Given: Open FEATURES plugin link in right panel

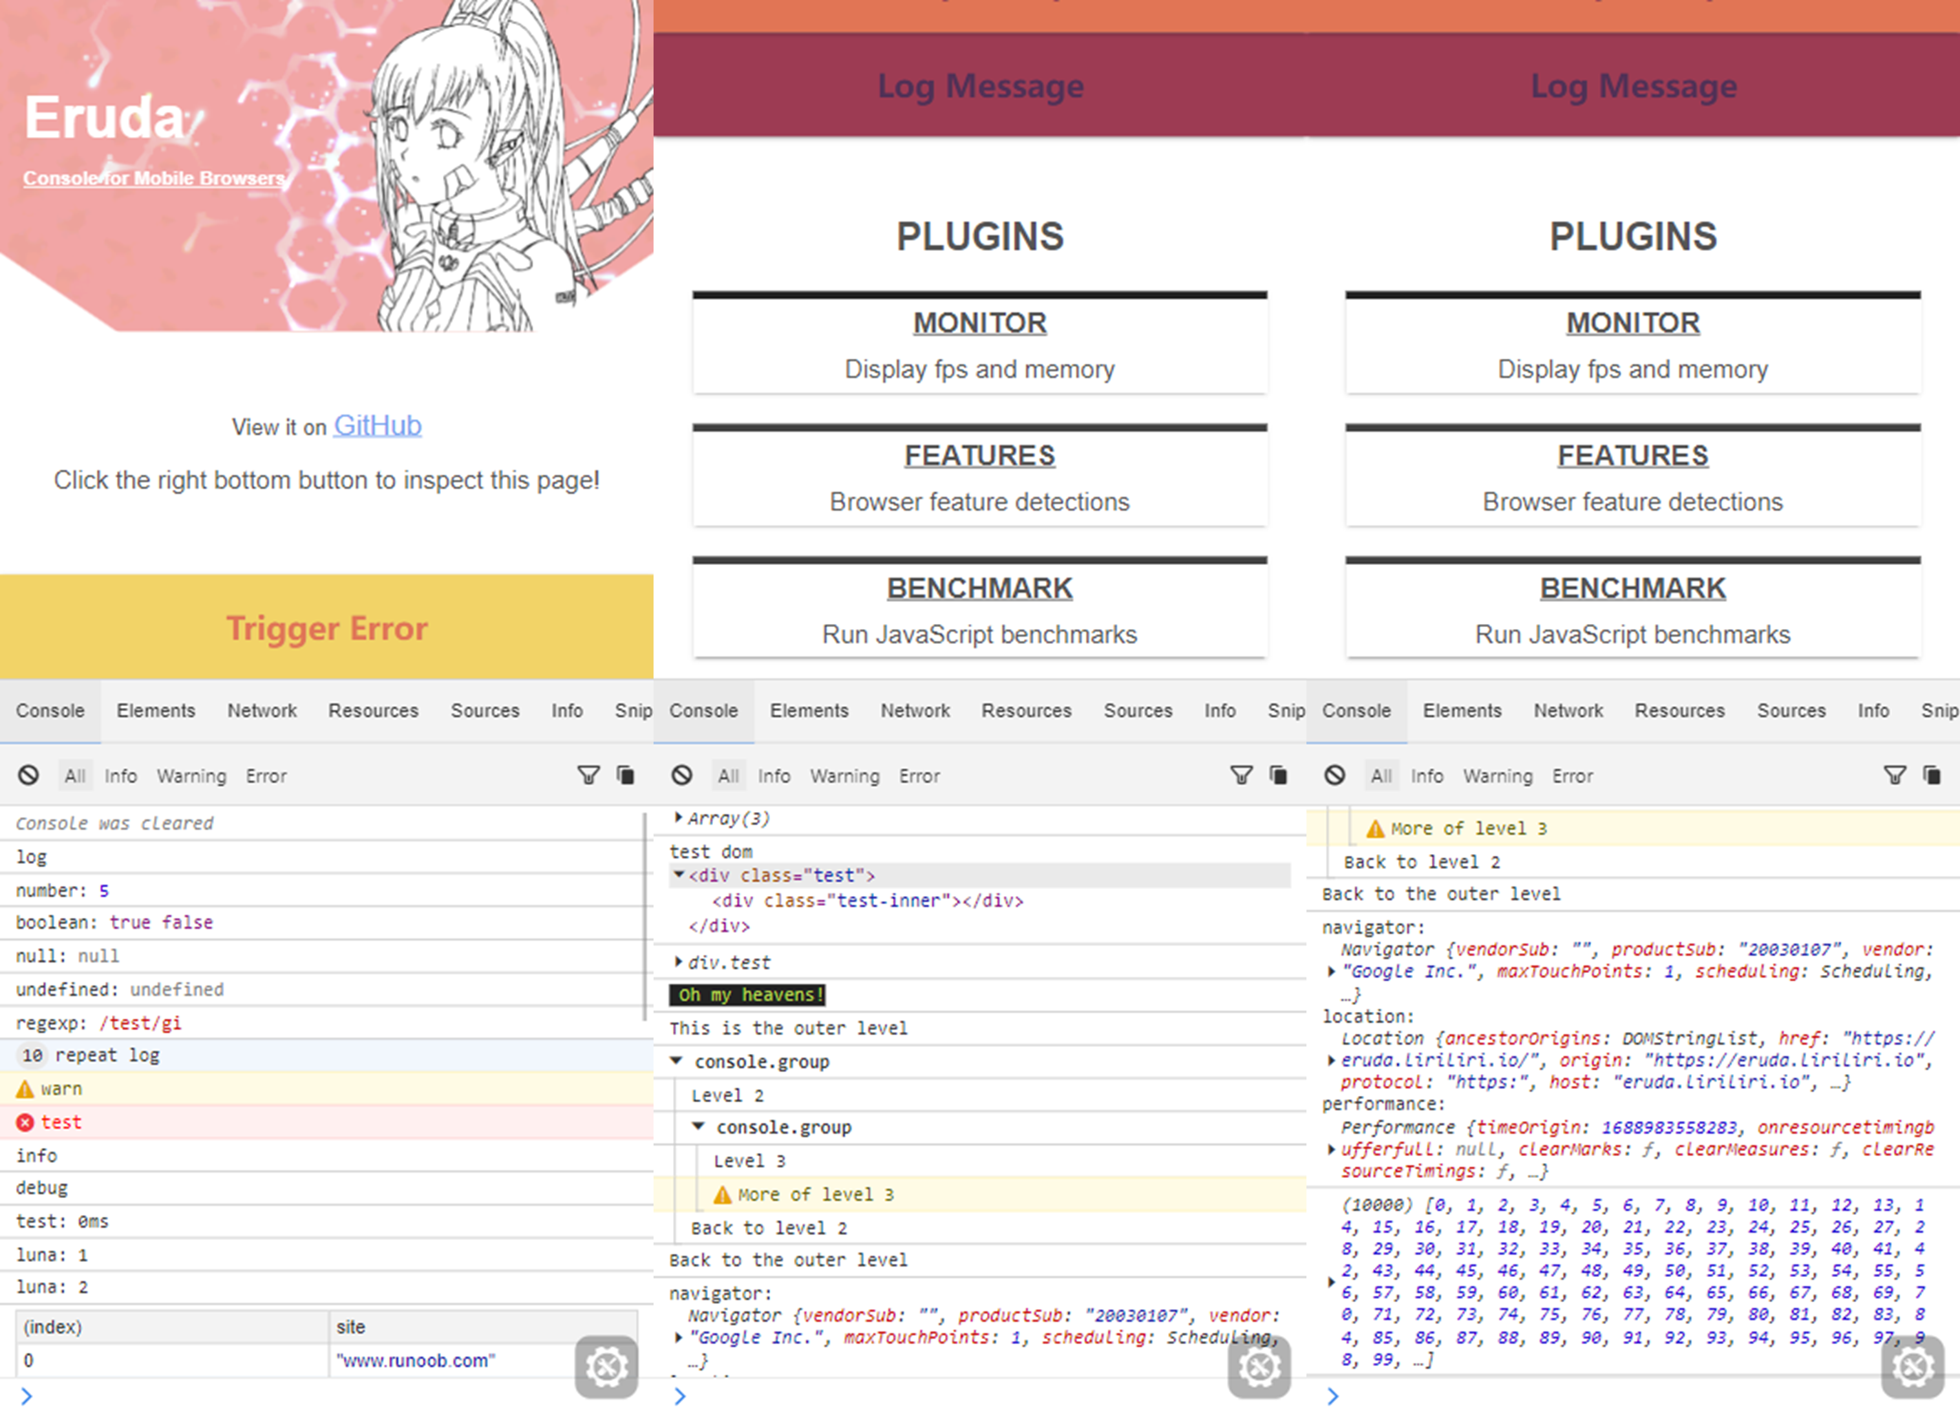Looking at the screenshot, I should (x=1634, y=455).
